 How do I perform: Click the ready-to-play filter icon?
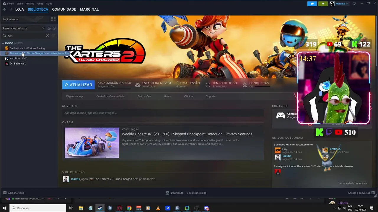tap(54, 28)
